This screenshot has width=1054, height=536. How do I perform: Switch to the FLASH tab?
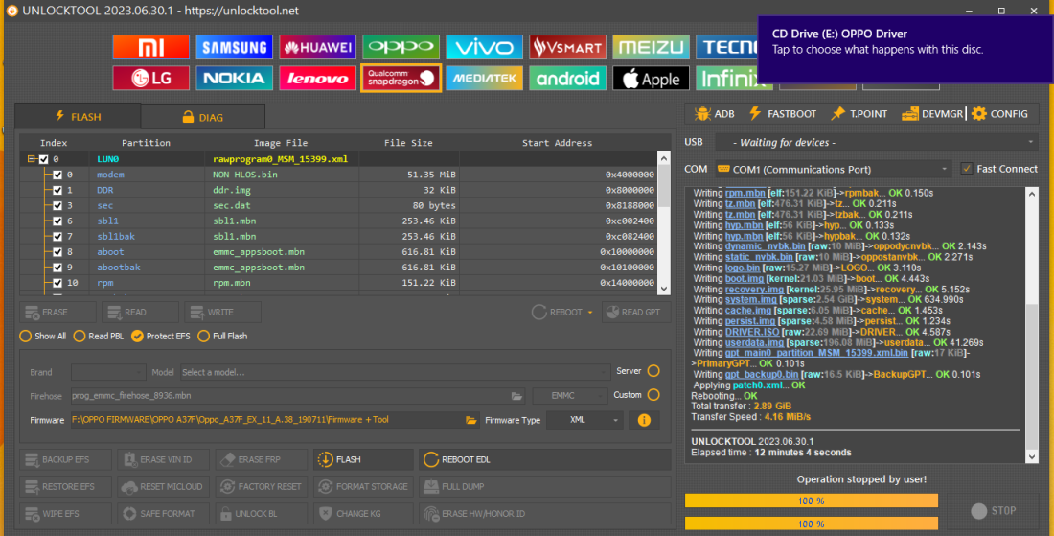pyautogui.click(x=78, y=116)
